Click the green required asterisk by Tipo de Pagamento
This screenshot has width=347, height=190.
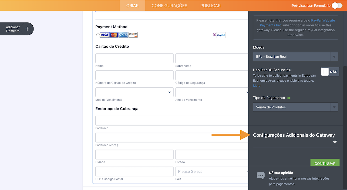pos(288,98)
